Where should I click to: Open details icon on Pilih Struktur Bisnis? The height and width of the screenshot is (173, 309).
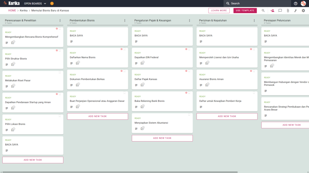coord(7,65)
